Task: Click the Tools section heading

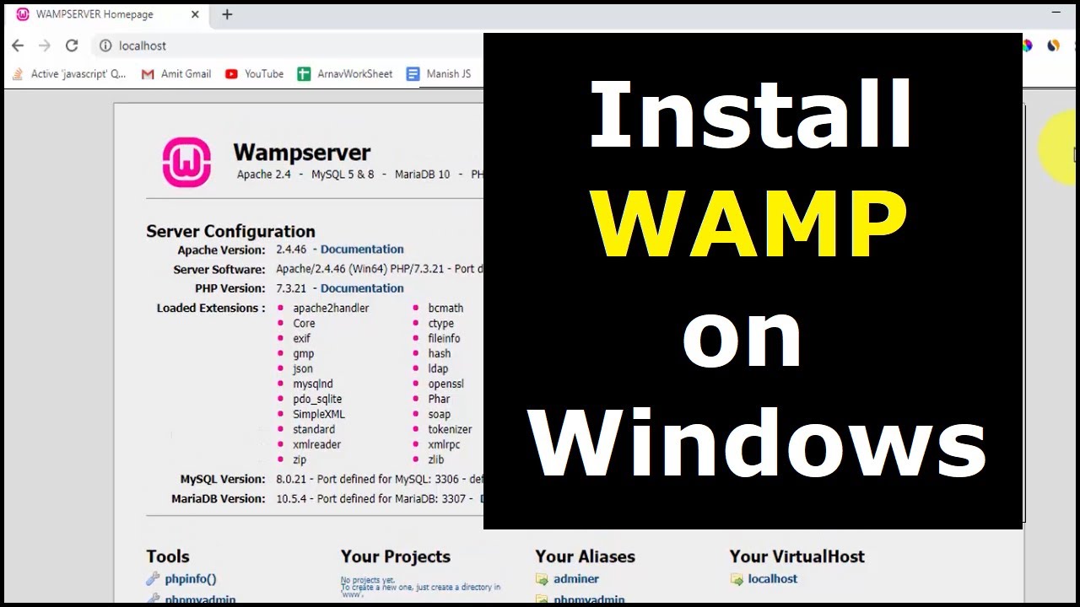Action: (168, 556)
